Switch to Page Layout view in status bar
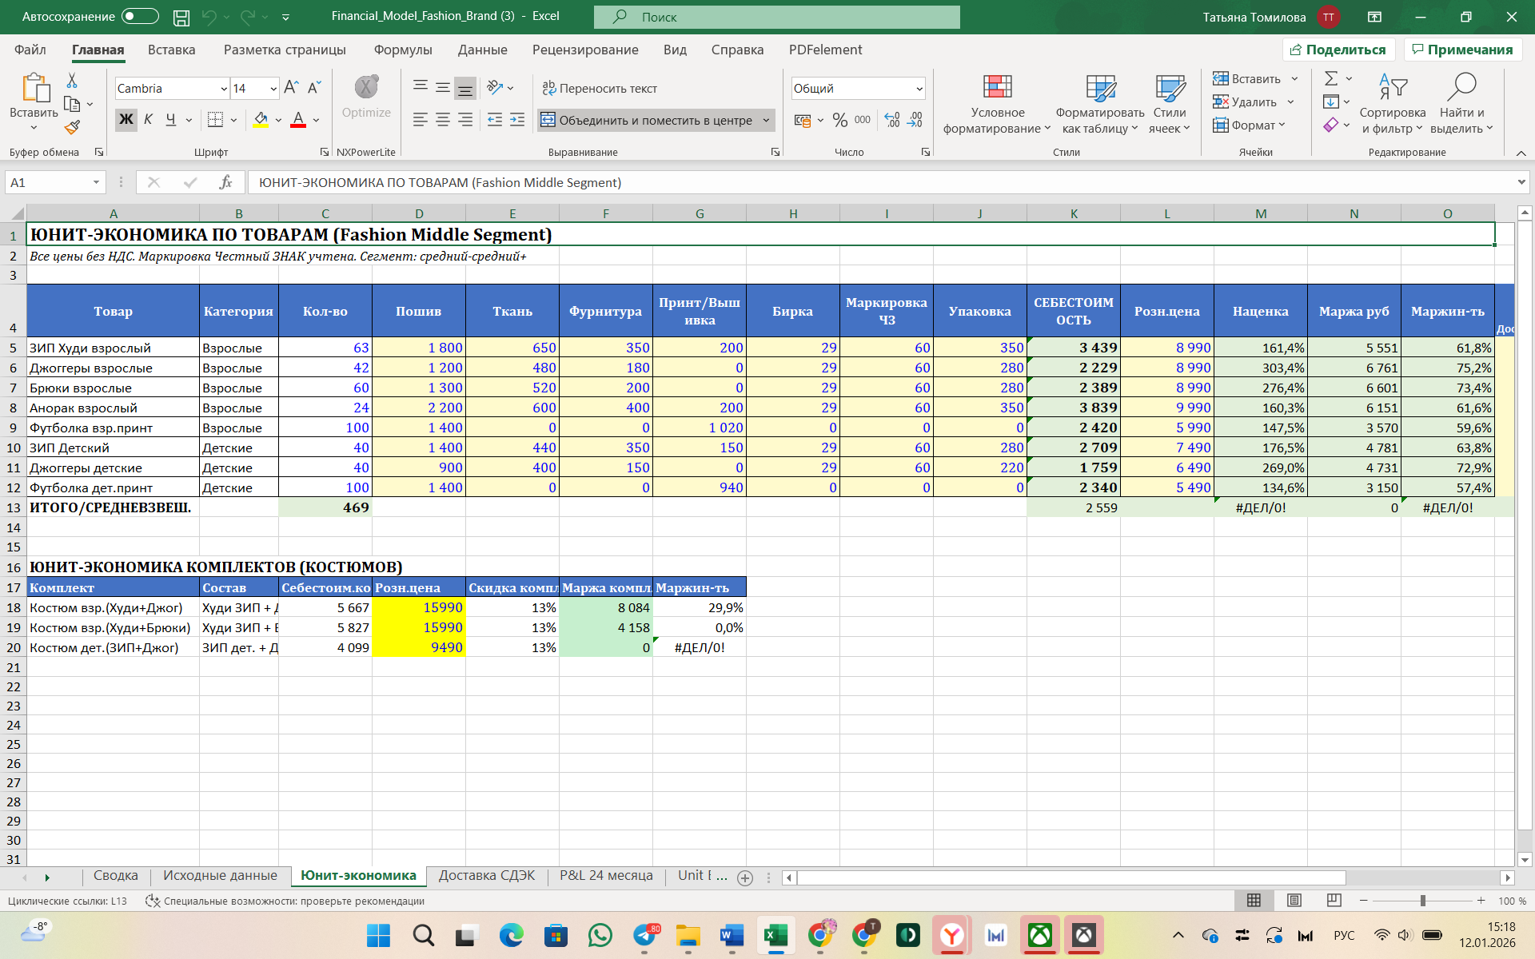This screenshot has height=959, width=1535. click(1294, 901)
